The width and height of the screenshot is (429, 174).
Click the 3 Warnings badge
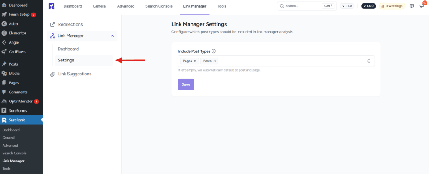(392, 6)
